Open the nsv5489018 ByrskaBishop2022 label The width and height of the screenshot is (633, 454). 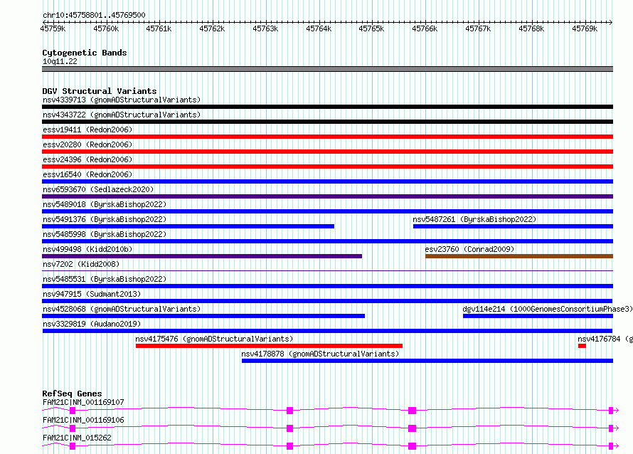(105, 204)
